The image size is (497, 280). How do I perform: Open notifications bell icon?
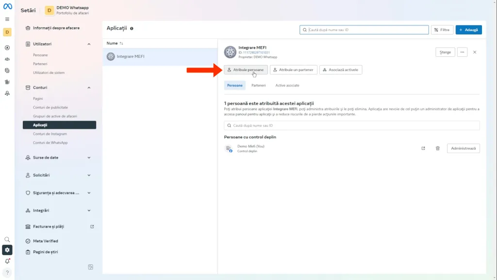[x=7, y=261]
